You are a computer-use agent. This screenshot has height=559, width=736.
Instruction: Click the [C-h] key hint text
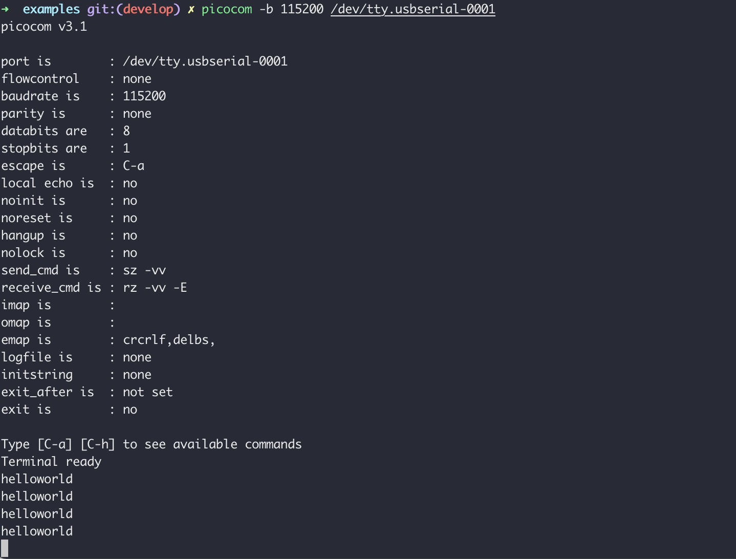[x=98, y=444]
